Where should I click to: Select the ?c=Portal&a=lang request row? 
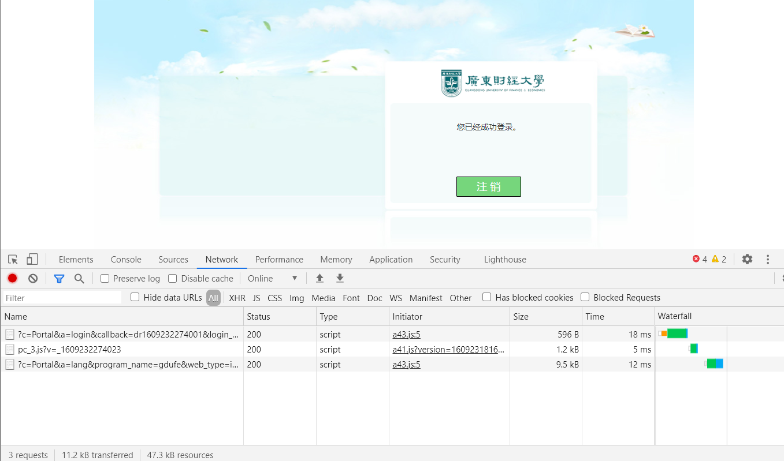(x=392, y=364)
